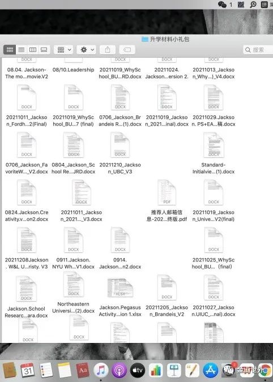
Task: Open Apple TV app in the Dock
Action: coord(138,370)
